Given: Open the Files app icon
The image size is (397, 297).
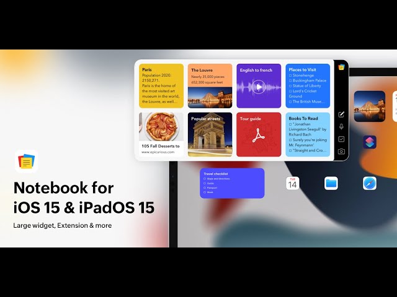Looking at the screenshot, I should 331,183.
